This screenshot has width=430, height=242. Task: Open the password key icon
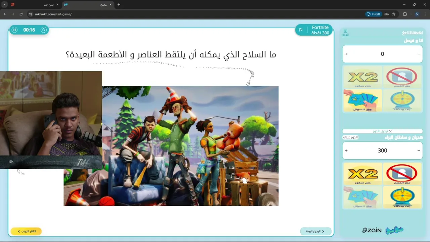coord(387,14)
